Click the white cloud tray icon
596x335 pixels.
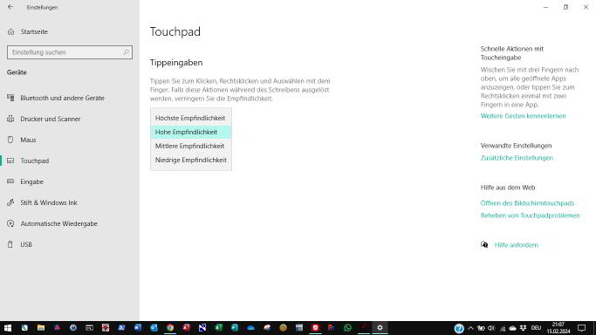point(513,328)
